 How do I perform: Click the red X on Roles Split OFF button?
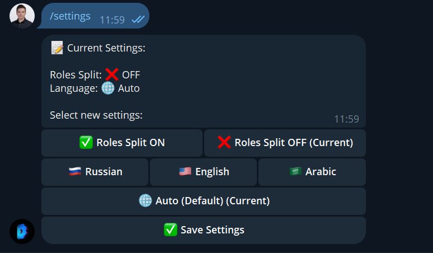click(x=224, y=143)
